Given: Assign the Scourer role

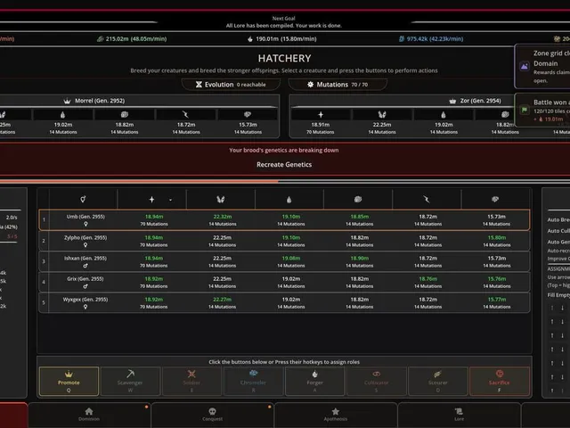Looking at the screenshot, I should [437, 381].
